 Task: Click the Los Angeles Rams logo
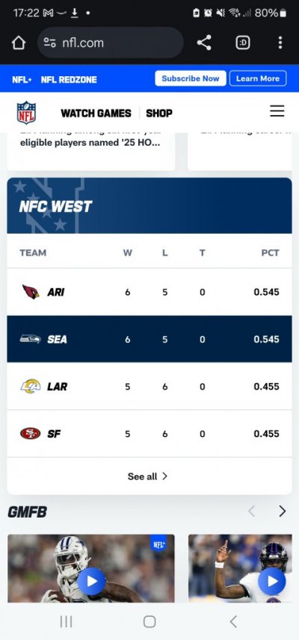(31, 386)
